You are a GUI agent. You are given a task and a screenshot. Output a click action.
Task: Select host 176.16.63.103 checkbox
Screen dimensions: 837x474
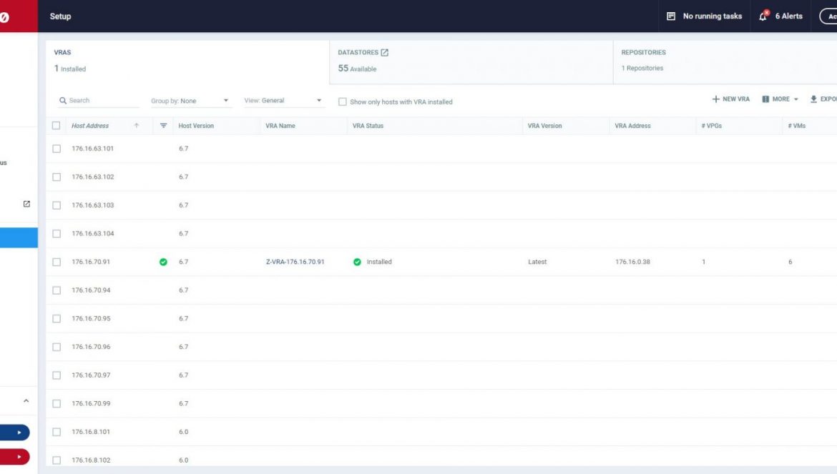click(57, 205)
